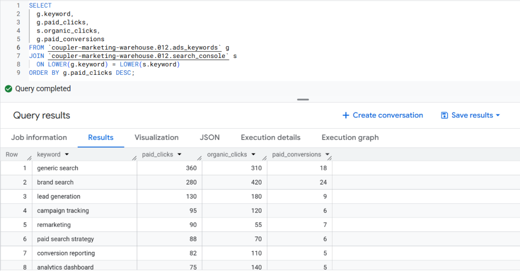Open the Visualization tab
Viewport: 520px width, 271px height.
point(156,137)
